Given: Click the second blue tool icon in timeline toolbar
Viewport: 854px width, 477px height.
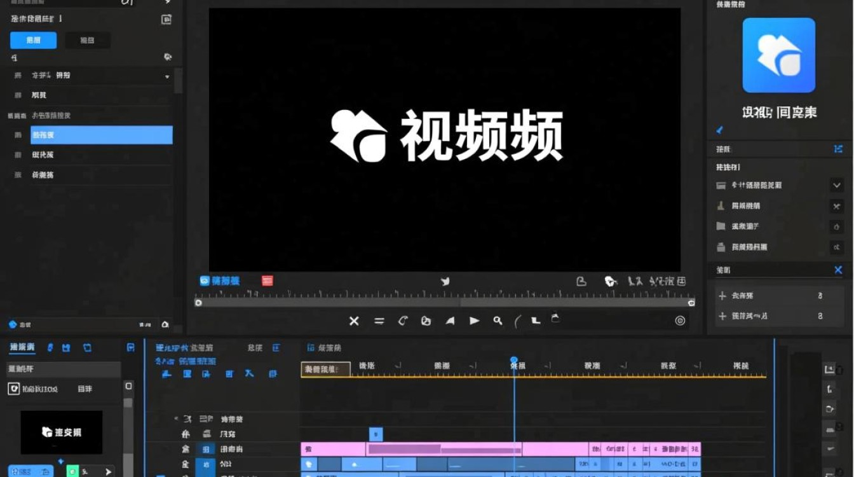Looking at the screenshot, I should coord(187,374).
